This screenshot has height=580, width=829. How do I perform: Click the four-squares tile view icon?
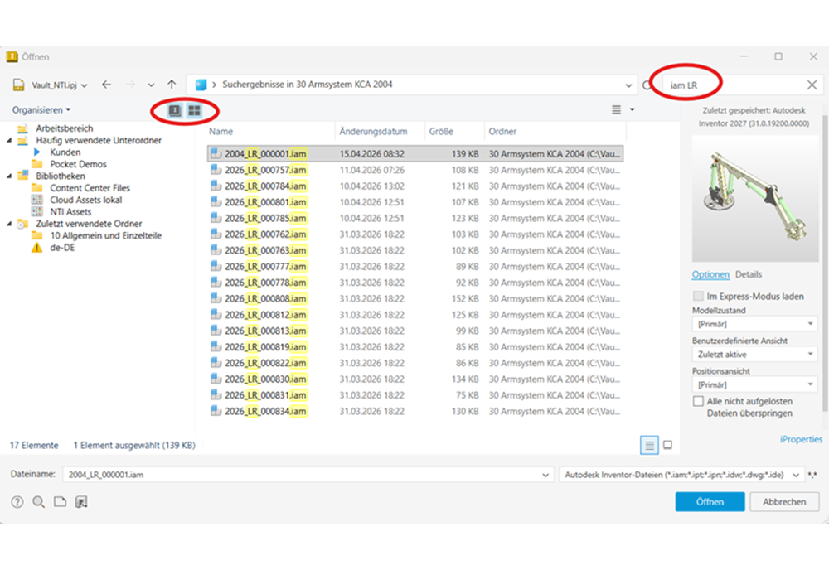194,109
